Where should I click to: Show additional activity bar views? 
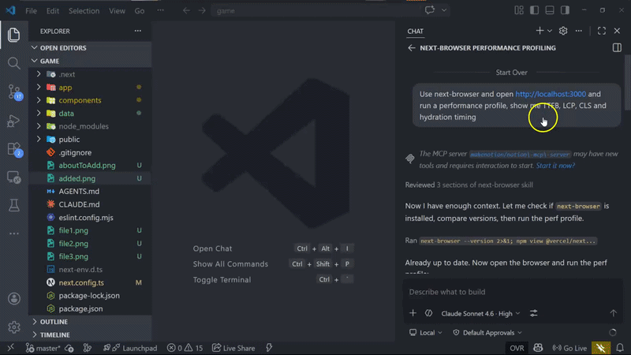coord(13,234)
